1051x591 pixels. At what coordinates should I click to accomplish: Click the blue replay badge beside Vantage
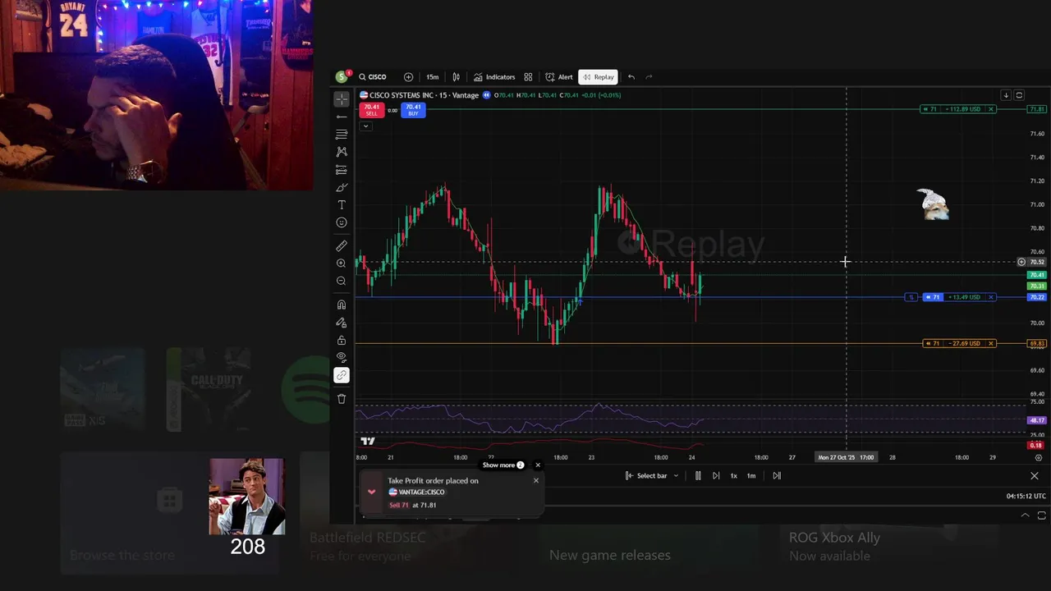tap(486, 95)
